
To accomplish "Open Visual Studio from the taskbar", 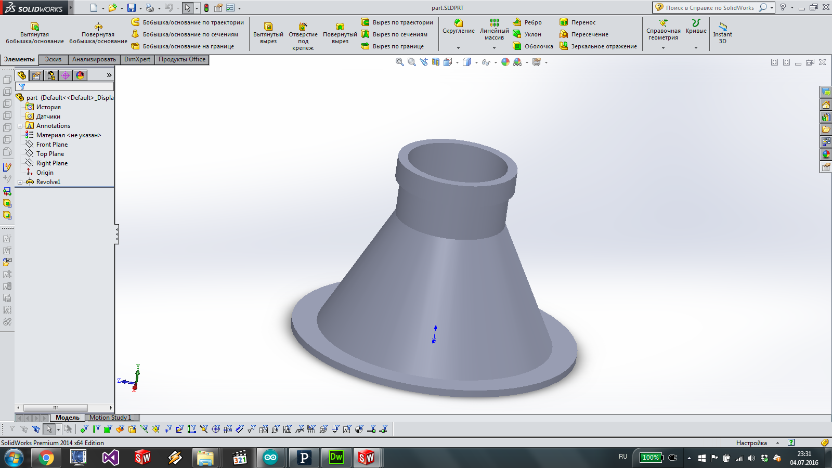I will click(110, 458).
